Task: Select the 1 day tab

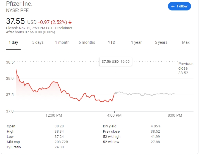Action: [x=13, y=42]
